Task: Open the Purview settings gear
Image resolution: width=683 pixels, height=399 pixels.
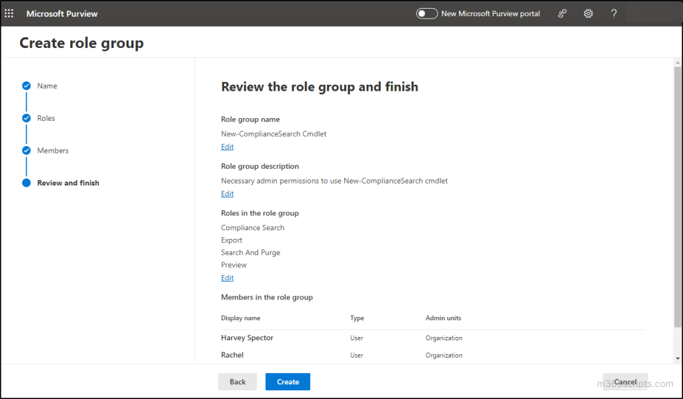Action: pyautogui.click(x=588, y=13)
